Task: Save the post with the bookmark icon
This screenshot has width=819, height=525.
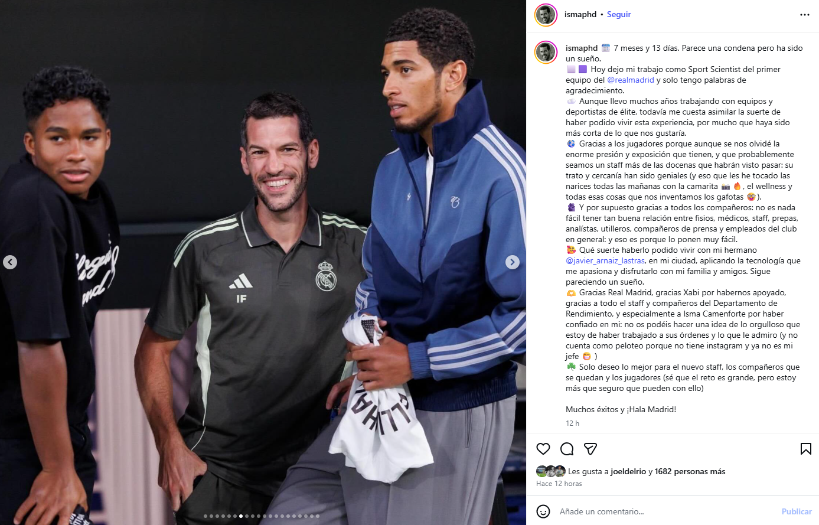Action: [805, 449]
